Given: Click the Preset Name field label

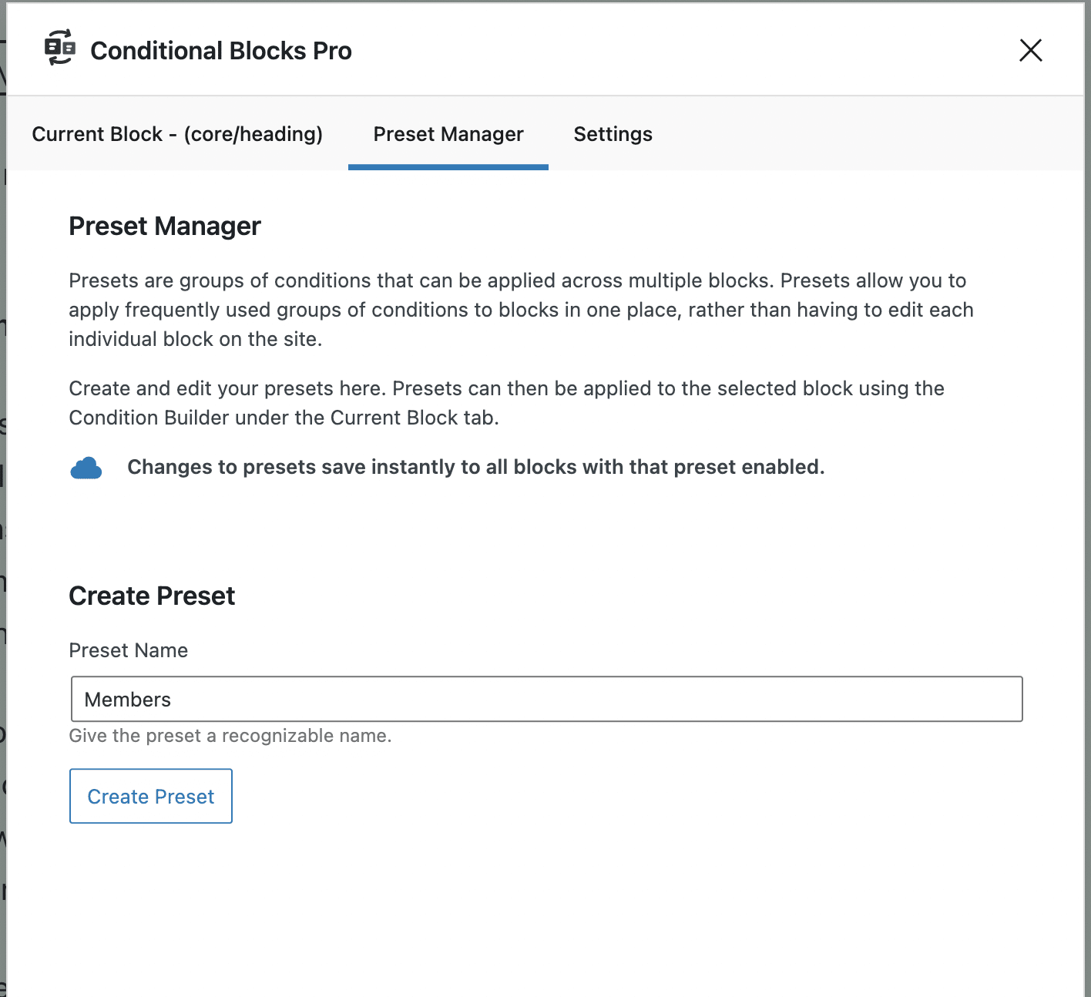Looking at the screenshot, I should pyautogui.click(x=128, y=650).
